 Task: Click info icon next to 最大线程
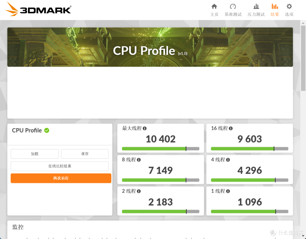click(x=144, y=129)
